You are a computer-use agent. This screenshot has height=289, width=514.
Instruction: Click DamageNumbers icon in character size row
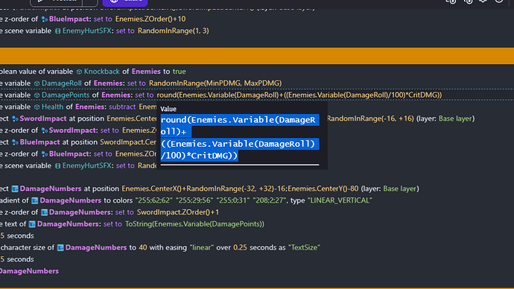(60, 248)
